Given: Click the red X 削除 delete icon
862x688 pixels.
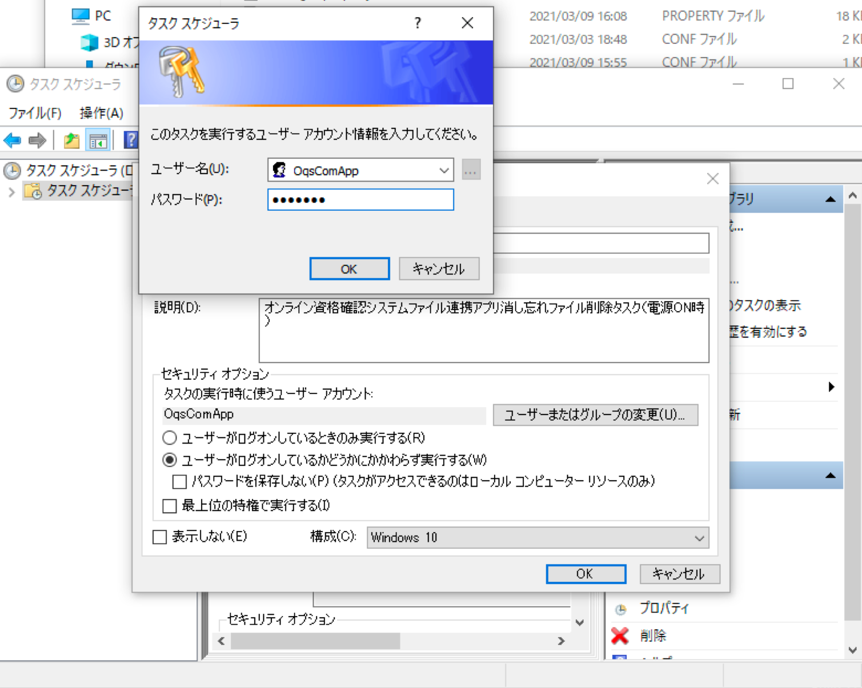Looking at the screenshot, I should [620, 635].
